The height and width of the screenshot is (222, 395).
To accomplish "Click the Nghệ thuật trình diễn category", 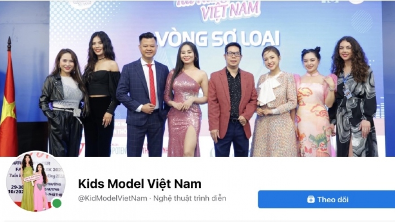I will click(x=190, y=198).
